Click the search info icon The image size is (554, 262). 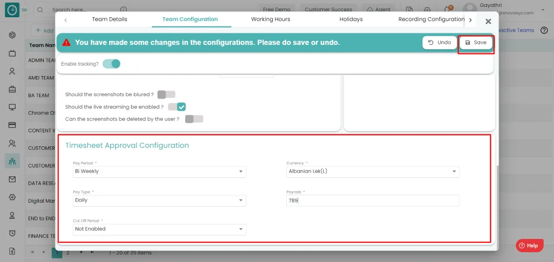tap(123, 10)
